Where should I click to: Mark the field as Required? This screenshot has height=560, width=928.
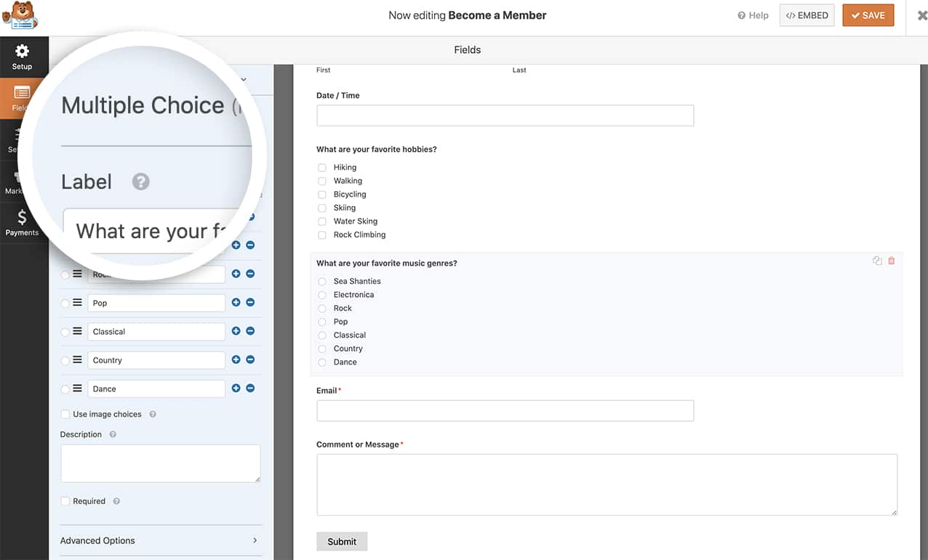pyautogui.click(x=65, y=500)
